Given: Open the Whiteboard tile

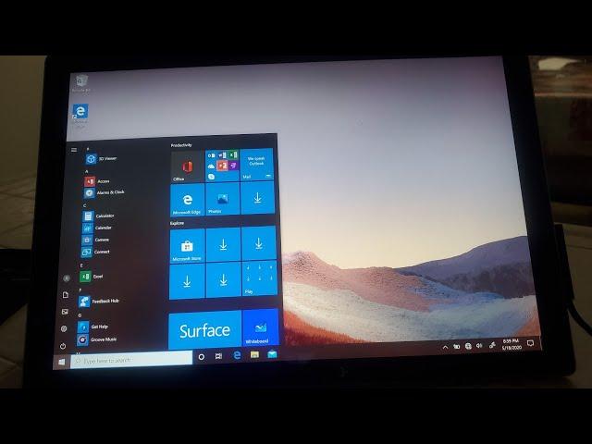Looking at the screenshot, I should [261, 327].
